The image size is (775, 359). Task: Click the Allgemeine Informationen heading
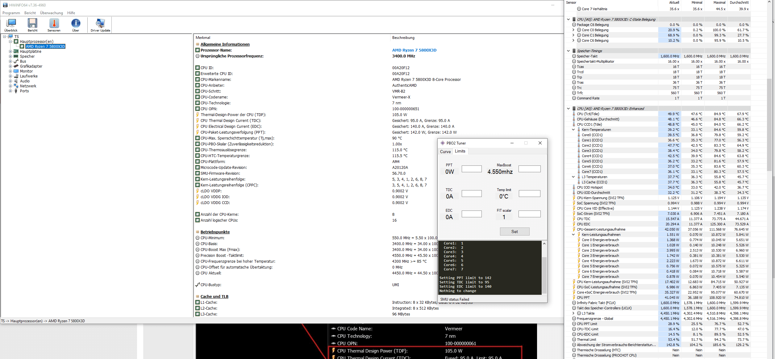click(225, 44)
